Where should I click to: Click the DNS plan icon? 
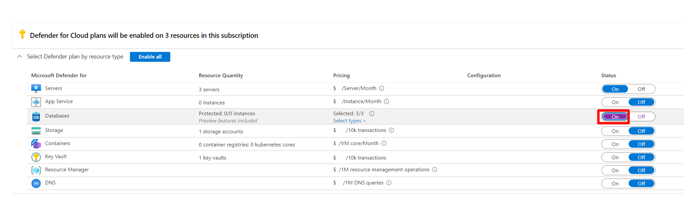[x=36, y=183]
